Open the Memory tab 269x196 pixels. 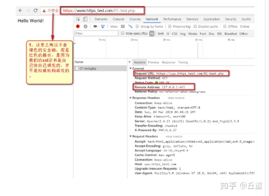(192, 19)
